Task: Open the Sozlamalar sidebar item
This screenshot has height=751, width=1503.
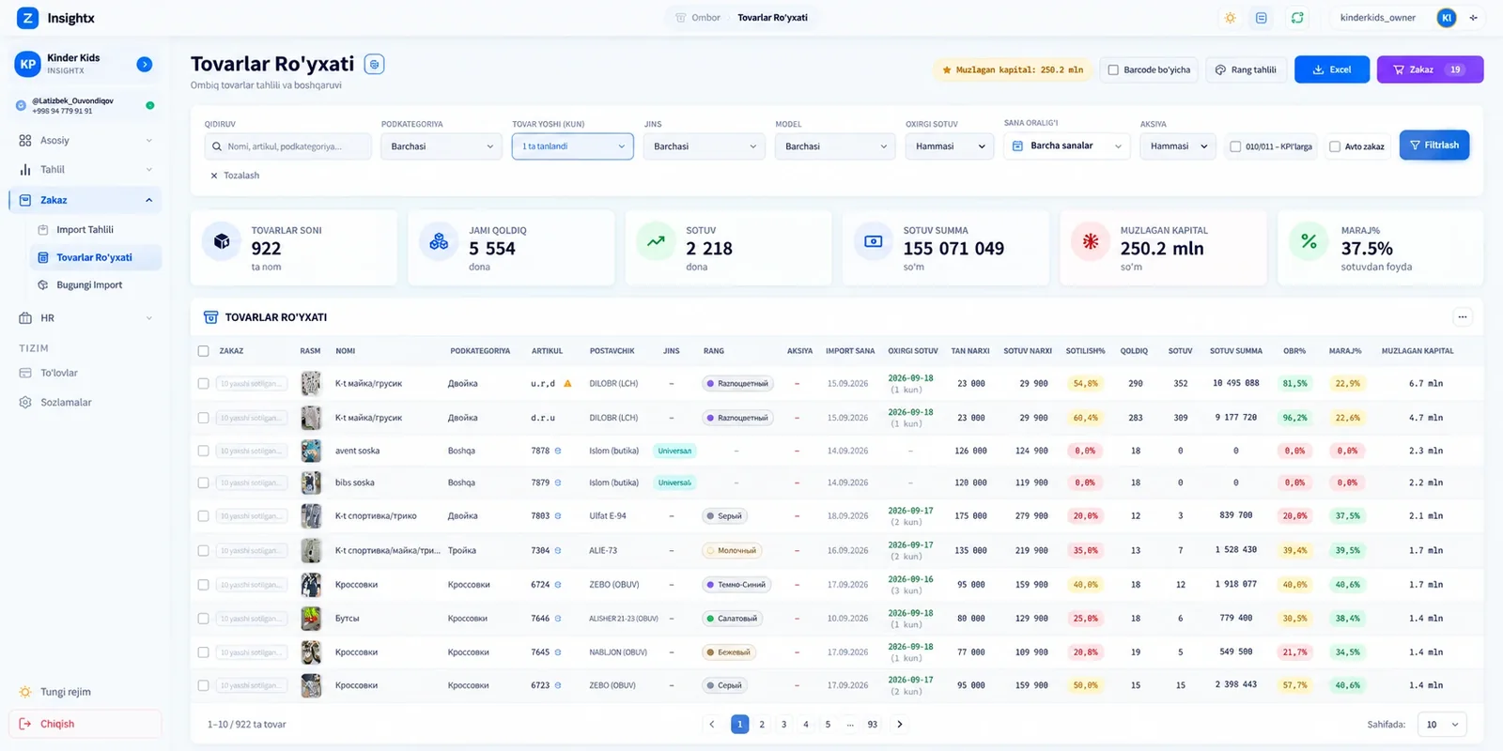Action: coord(66,402)
